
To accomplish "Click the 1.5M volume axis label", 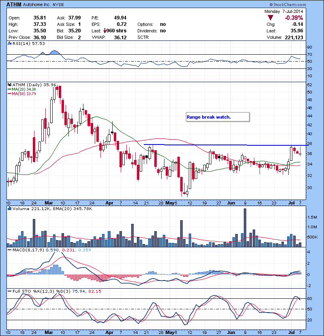I will pos(312,217).
